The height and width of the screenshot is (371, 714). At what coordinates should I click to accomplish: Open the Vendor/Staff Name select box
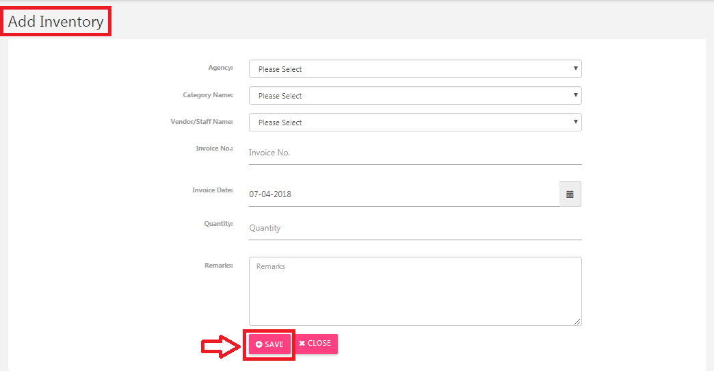click(415, 122)
